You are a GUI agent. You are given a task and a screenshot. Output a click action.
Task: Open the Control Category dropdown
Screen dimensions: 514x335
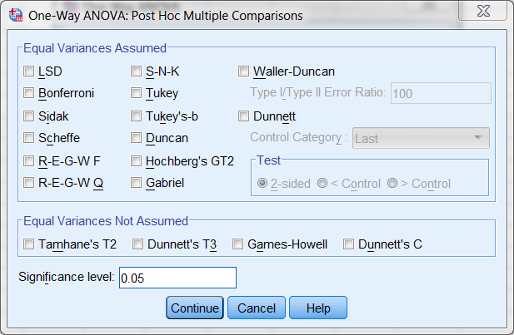click(x=421, y=139)
